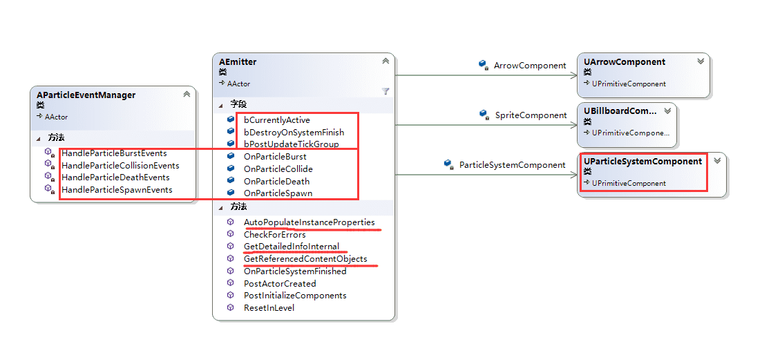Viewport: 771px width, 355px height.
Task: Click the SpriteComponent association icon
Action: coord(484,115)
